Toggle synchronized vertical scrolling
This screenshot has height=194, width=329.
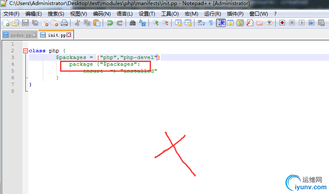coord(178,23)
